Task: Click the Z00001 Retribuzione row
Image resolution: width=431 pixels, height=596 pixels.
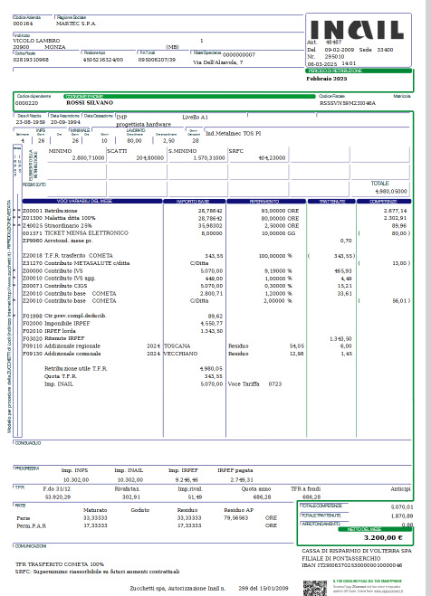Action: (x=215, y=211)
